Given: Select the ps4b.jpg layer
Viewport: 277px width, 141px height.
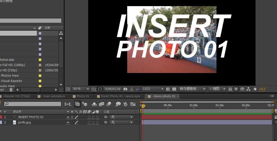Looking at the screenshot, I should coord(24,122).
